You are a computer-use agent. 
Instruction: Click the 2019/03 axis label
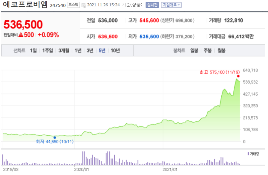11,170
